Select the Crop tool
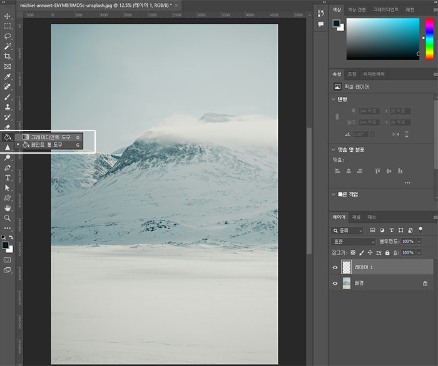The height and width of the screenshot is (366, 438). (x=8, y=56)
